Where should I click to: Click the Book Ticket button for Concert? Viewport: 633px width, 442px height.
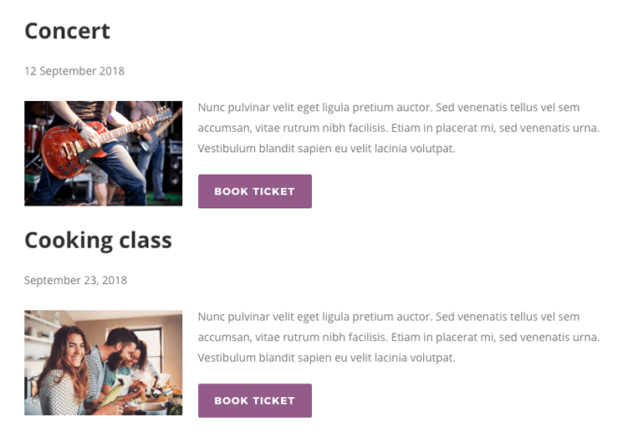pos(254,191)
